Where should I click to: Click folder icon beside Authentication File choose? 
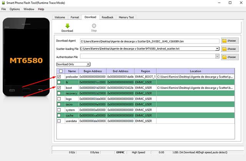pos(224,57)
